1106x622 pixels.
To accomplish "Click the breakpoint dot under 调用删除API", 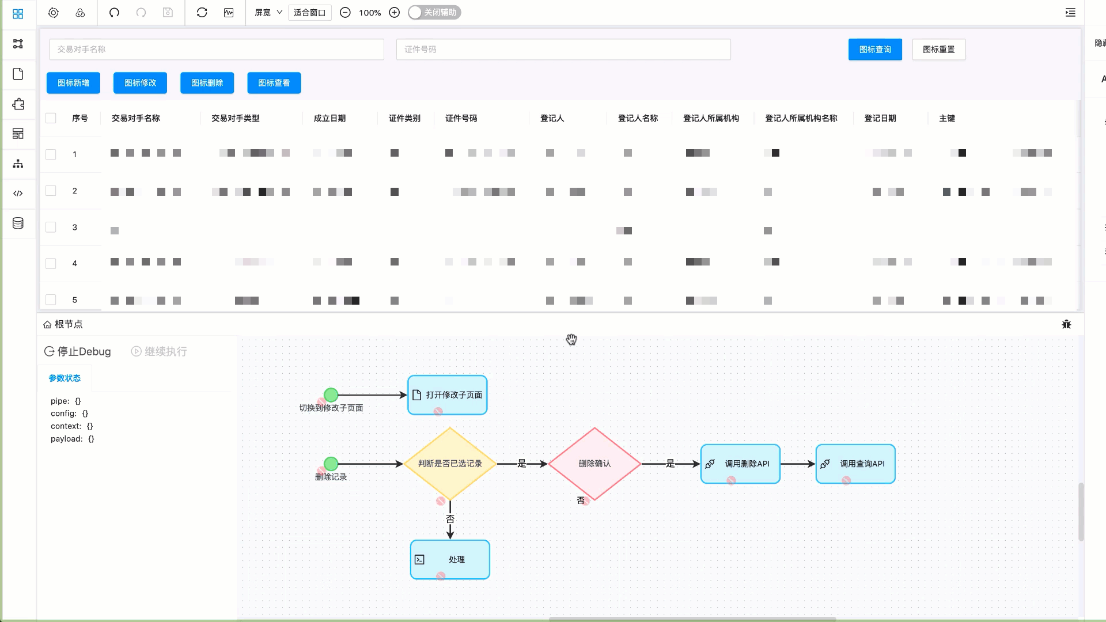I will coord(731,480).
